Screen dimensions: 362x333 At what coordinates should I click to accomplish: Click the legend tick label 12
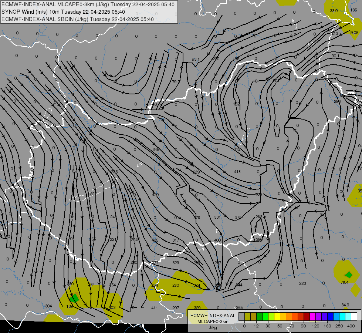(x=256, y=326)
